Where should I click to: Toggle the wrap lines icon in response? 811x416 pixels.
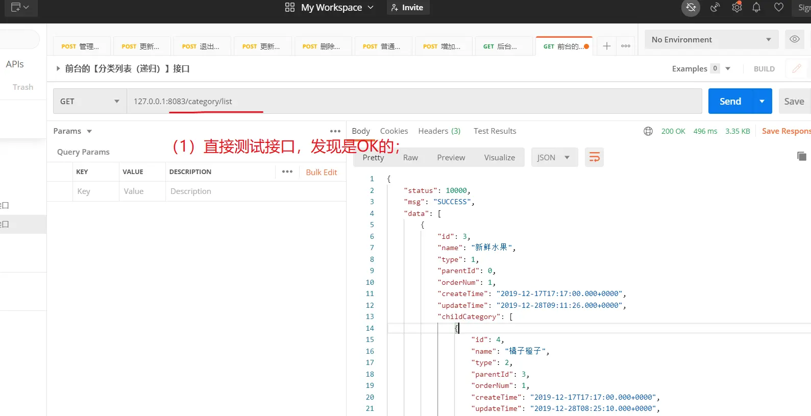(594, 157)
